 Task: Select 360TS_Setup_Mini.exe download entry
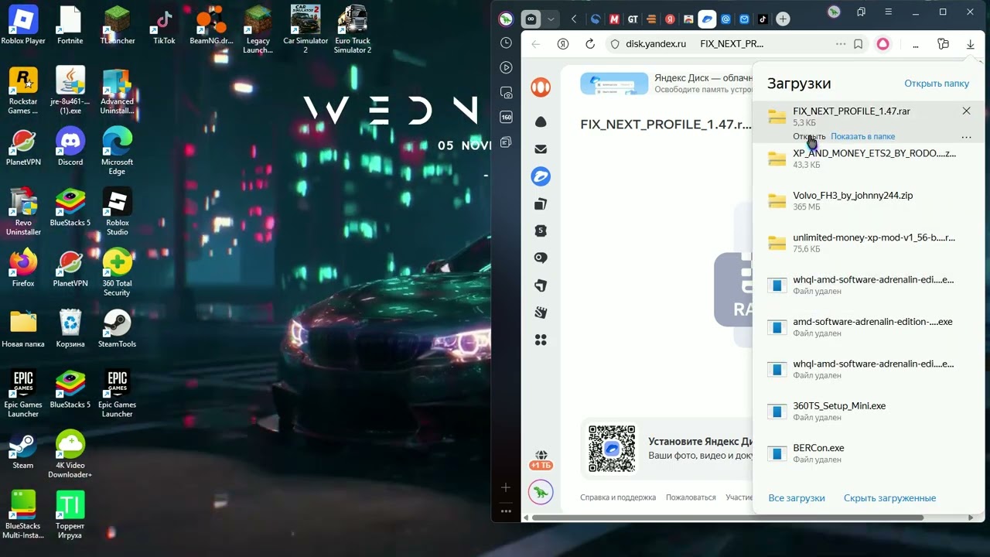(869, 411)
